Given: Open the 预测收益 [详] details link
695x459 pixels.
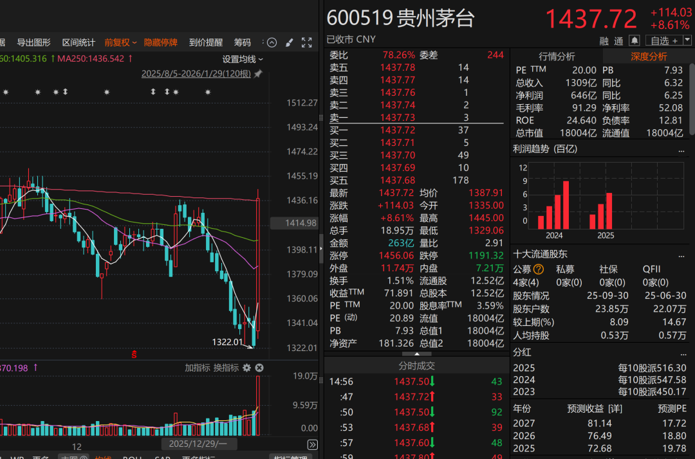Looking at the screenshot, I should 595,409.
